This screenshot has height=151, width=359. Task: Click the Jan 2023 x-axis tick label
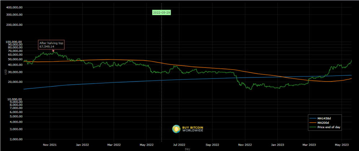(277, 145)
